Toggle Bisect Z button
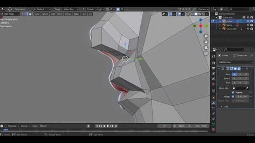The height and width of the screenshot is (143, 255). (246, 79)
